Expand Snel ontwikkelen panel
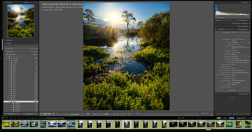 tap(249, 20)
